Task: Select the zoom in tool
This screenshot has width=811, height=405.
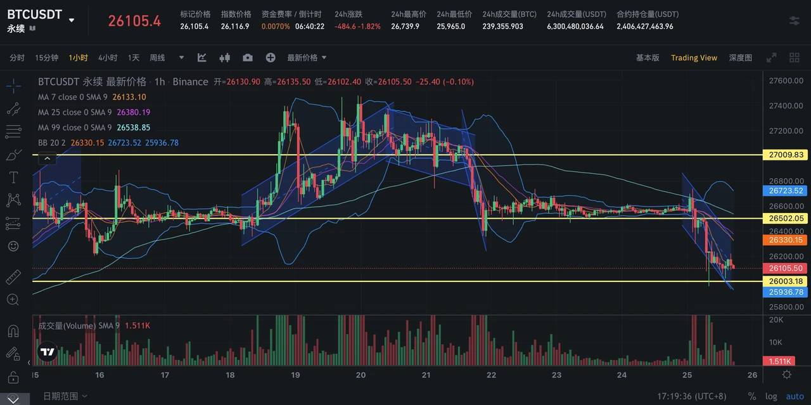Action: click(13, 299)
